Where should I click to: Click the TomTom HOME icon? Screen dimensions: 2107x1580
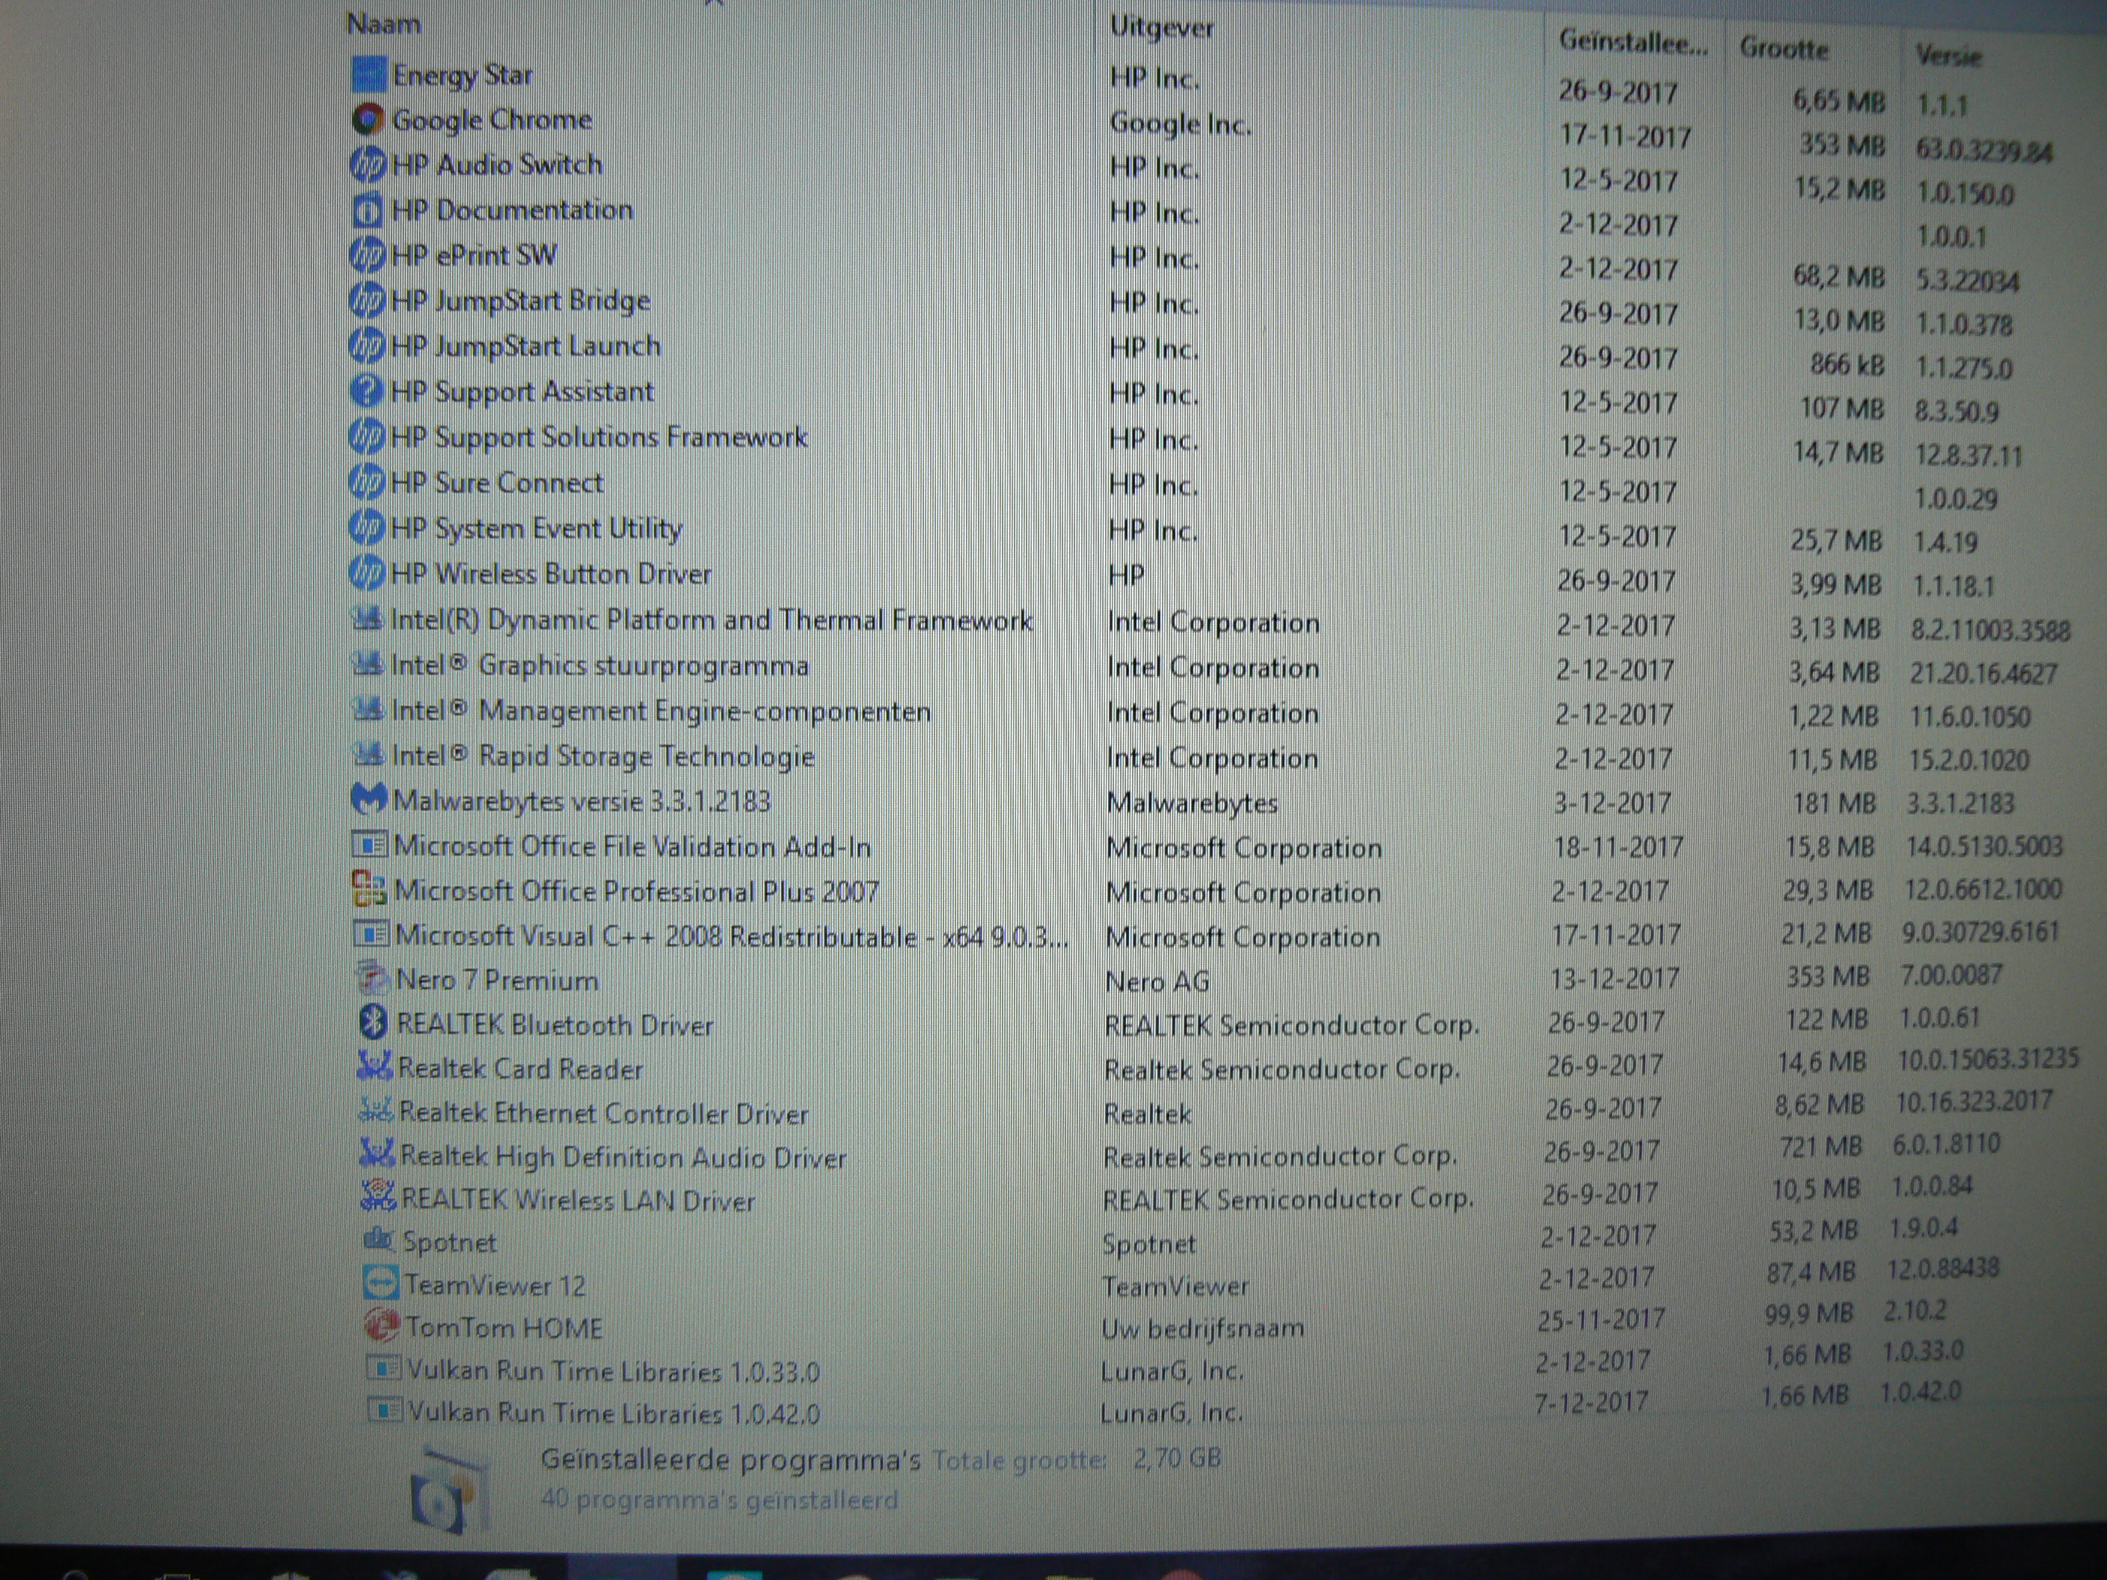click(383, 1326)
